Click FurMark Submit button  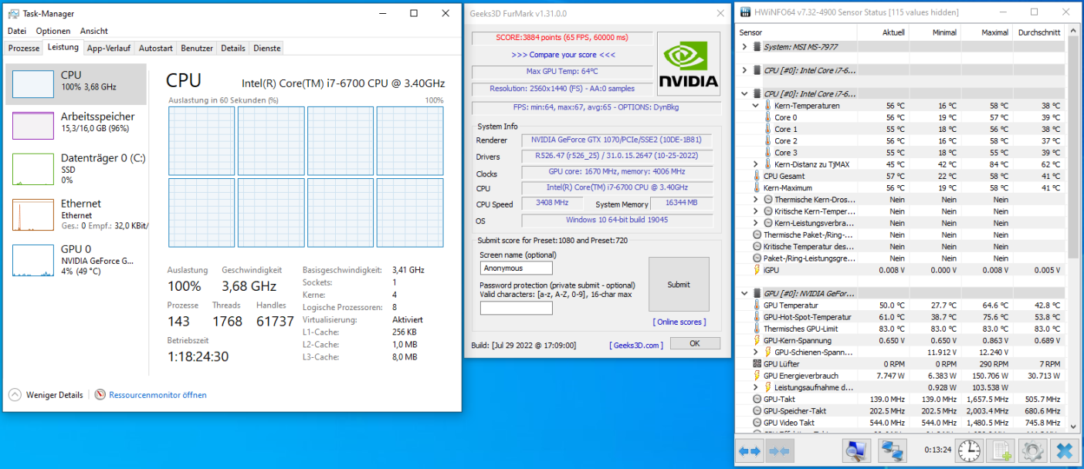[x=679, y=285]
